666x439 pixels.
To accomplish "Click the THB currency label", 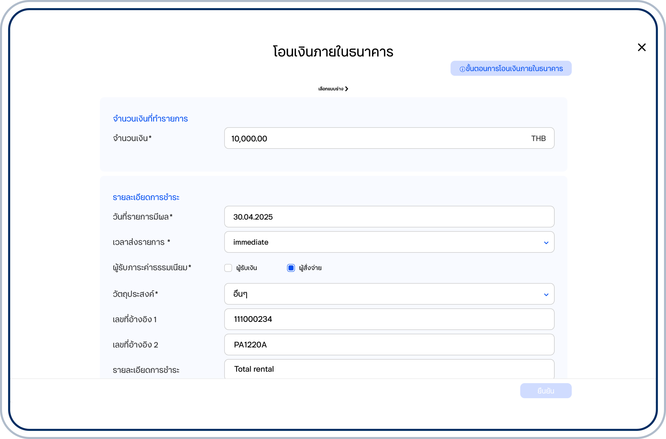I will tap(538, 138).
